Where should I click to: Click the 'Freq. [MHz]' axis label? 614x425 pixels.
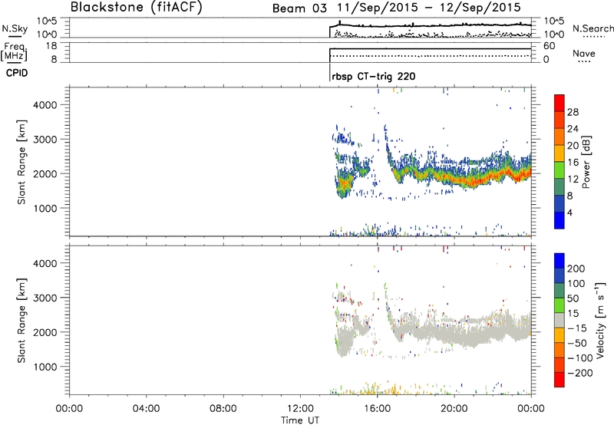[x=14, y=52]
